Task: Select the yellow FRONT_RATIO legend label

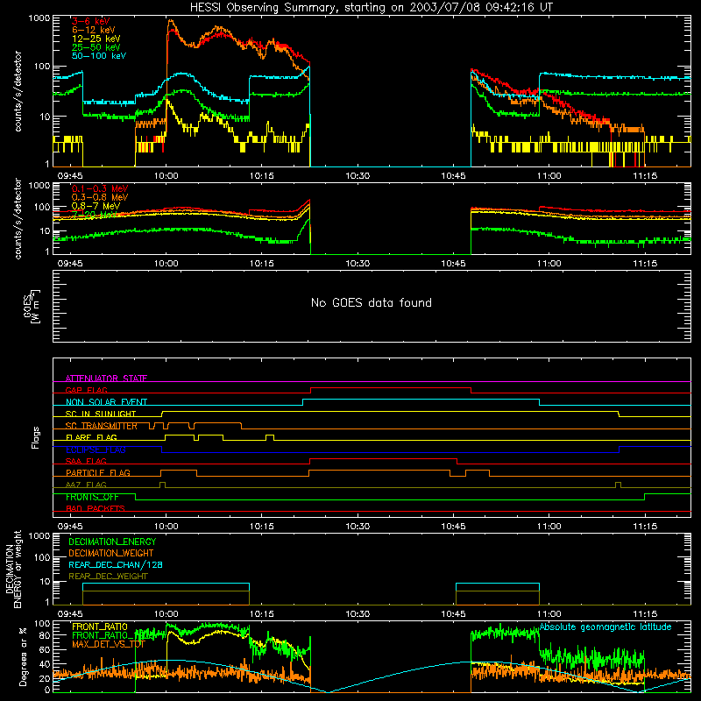Action: (x=100, y=627)
